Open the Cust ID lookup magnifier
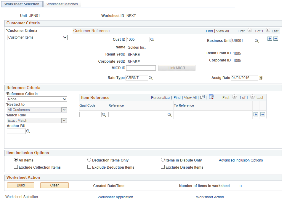284x201 pixels. click(152, 39)
